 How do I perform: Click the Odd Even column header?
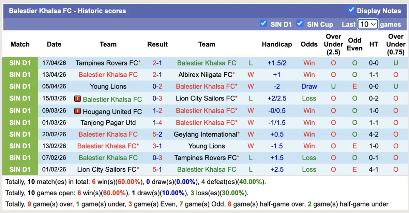pyautogui.click(x=354, y=44)
